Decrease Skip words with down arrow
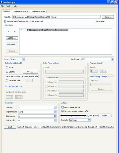Image resolution: width=119 pixels, height=153 pixels. [x=55, y=117]
